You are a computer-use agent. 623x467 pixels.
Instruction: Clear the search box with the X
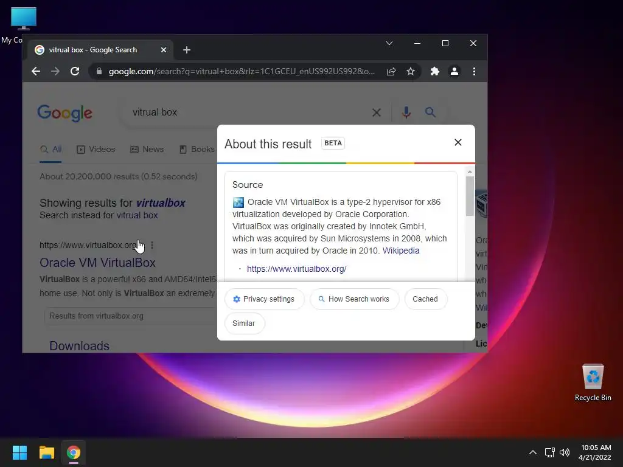pyautogui.click(x=376, y=112)
